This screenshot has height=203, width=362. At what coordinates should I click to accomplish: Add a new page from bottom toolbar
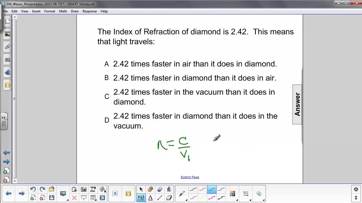point(33,198)
